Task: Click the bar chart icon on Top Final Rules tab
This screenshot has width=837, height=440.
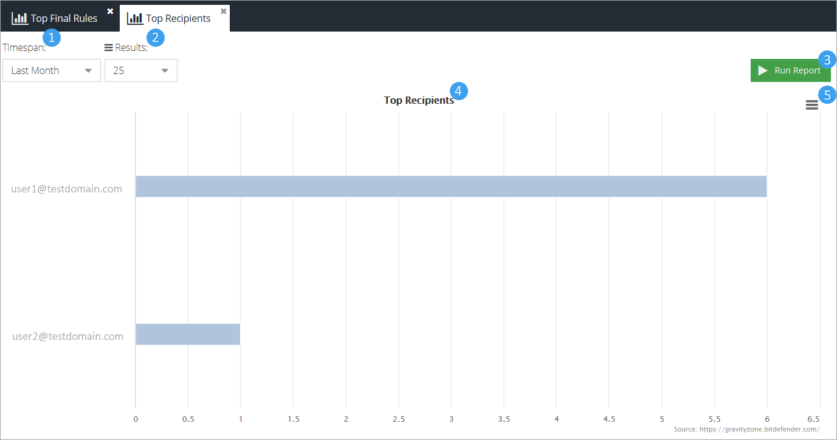Action: [x=19, y=18]
